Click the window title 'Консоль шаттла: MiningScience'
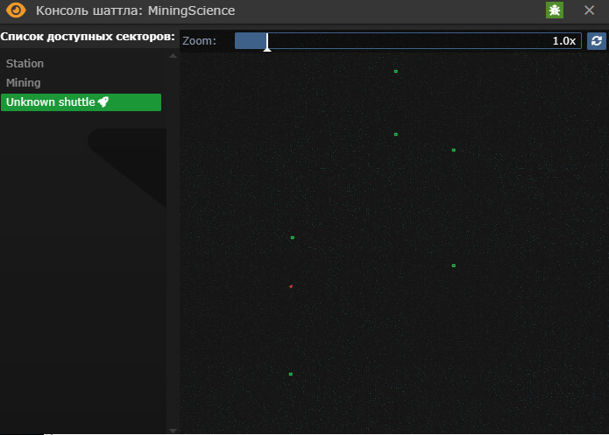Image resolution: width=609 pixels, height=435 pixels. (x=135, y=11)
